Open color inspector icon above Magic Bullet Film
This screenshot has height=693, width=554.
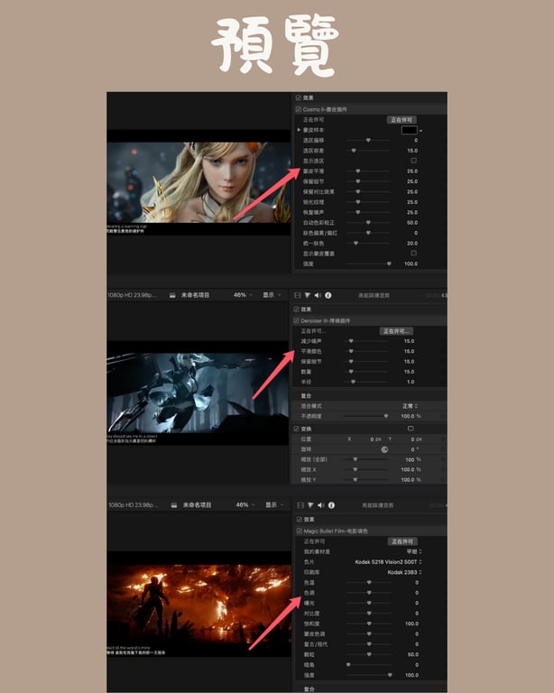[310, 505]
